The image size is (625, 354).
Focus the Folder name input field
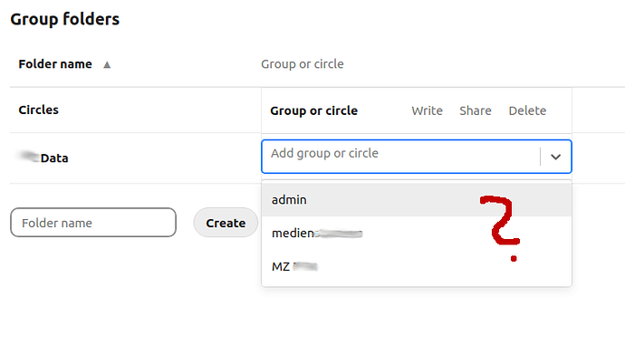93,223
